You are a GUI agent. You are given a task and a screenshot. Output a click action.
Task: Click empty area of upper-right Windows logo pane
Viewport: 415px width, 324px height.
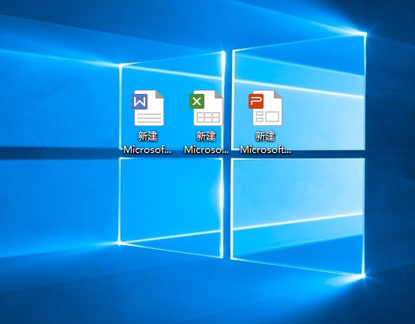pyautogui.click(x=318, y=92)
